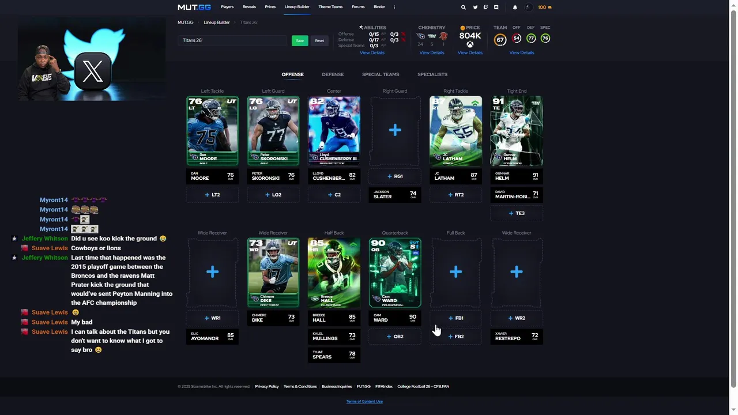Open Dan Moore's Left Tackle card
Image resolution: width=738 pixels, height=415 pixels.
(x=212, y=131)
